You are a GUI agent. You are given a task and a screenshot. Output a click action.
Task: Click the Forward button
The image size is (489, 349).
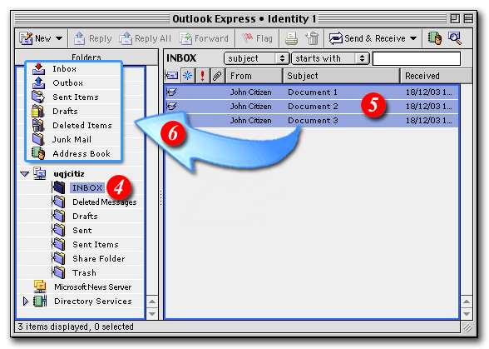pyautogui.click(x=204, y=38)
